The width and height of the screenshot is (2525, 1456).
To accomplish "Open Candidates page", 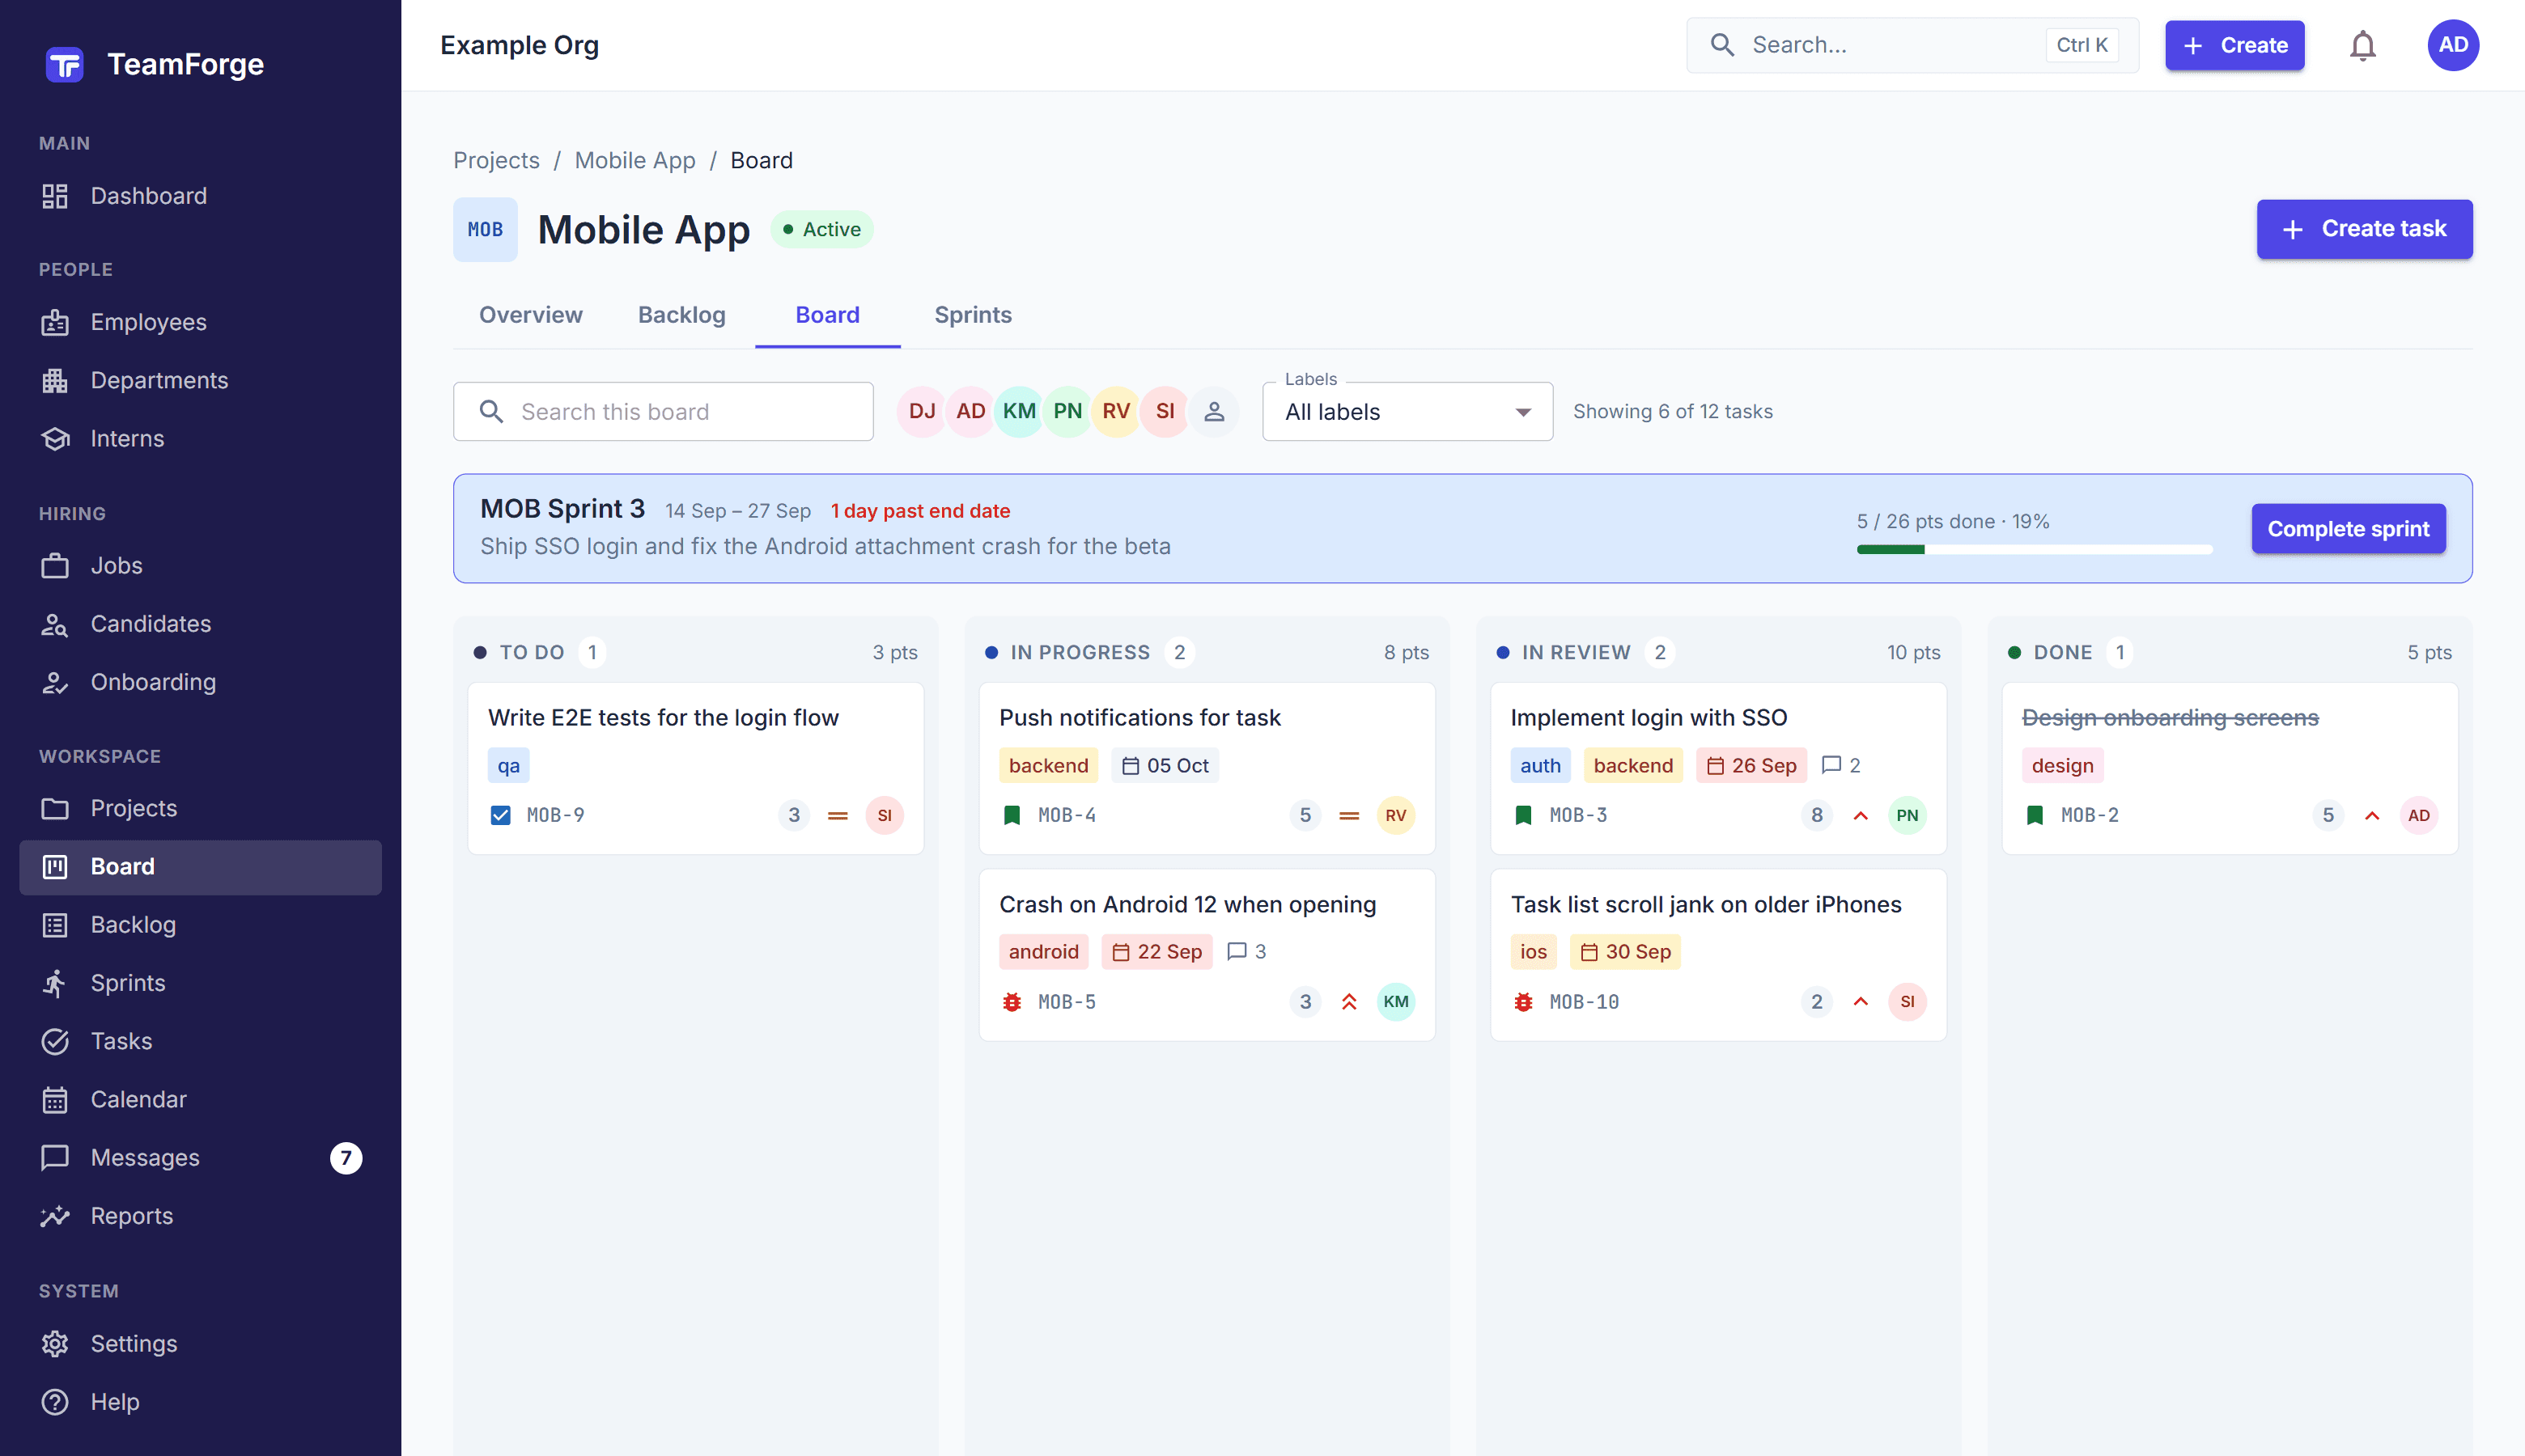I will 200,624.
